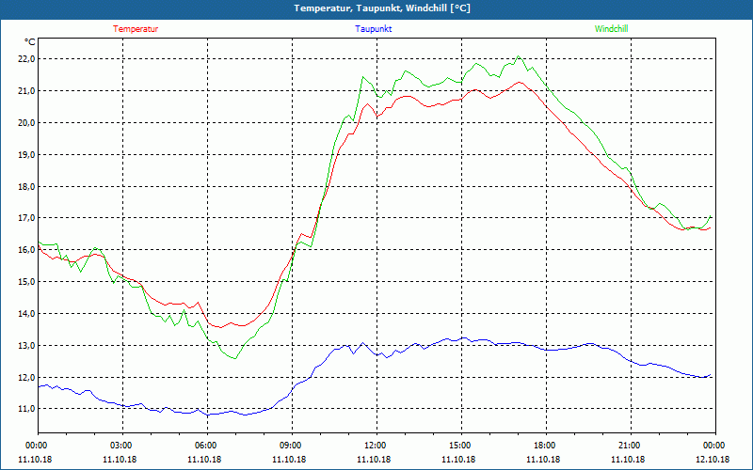Click the green Windchill minimum near 07:00
Image resolution: width=753 pixels, height=470 pixels.
coord(234,358)
